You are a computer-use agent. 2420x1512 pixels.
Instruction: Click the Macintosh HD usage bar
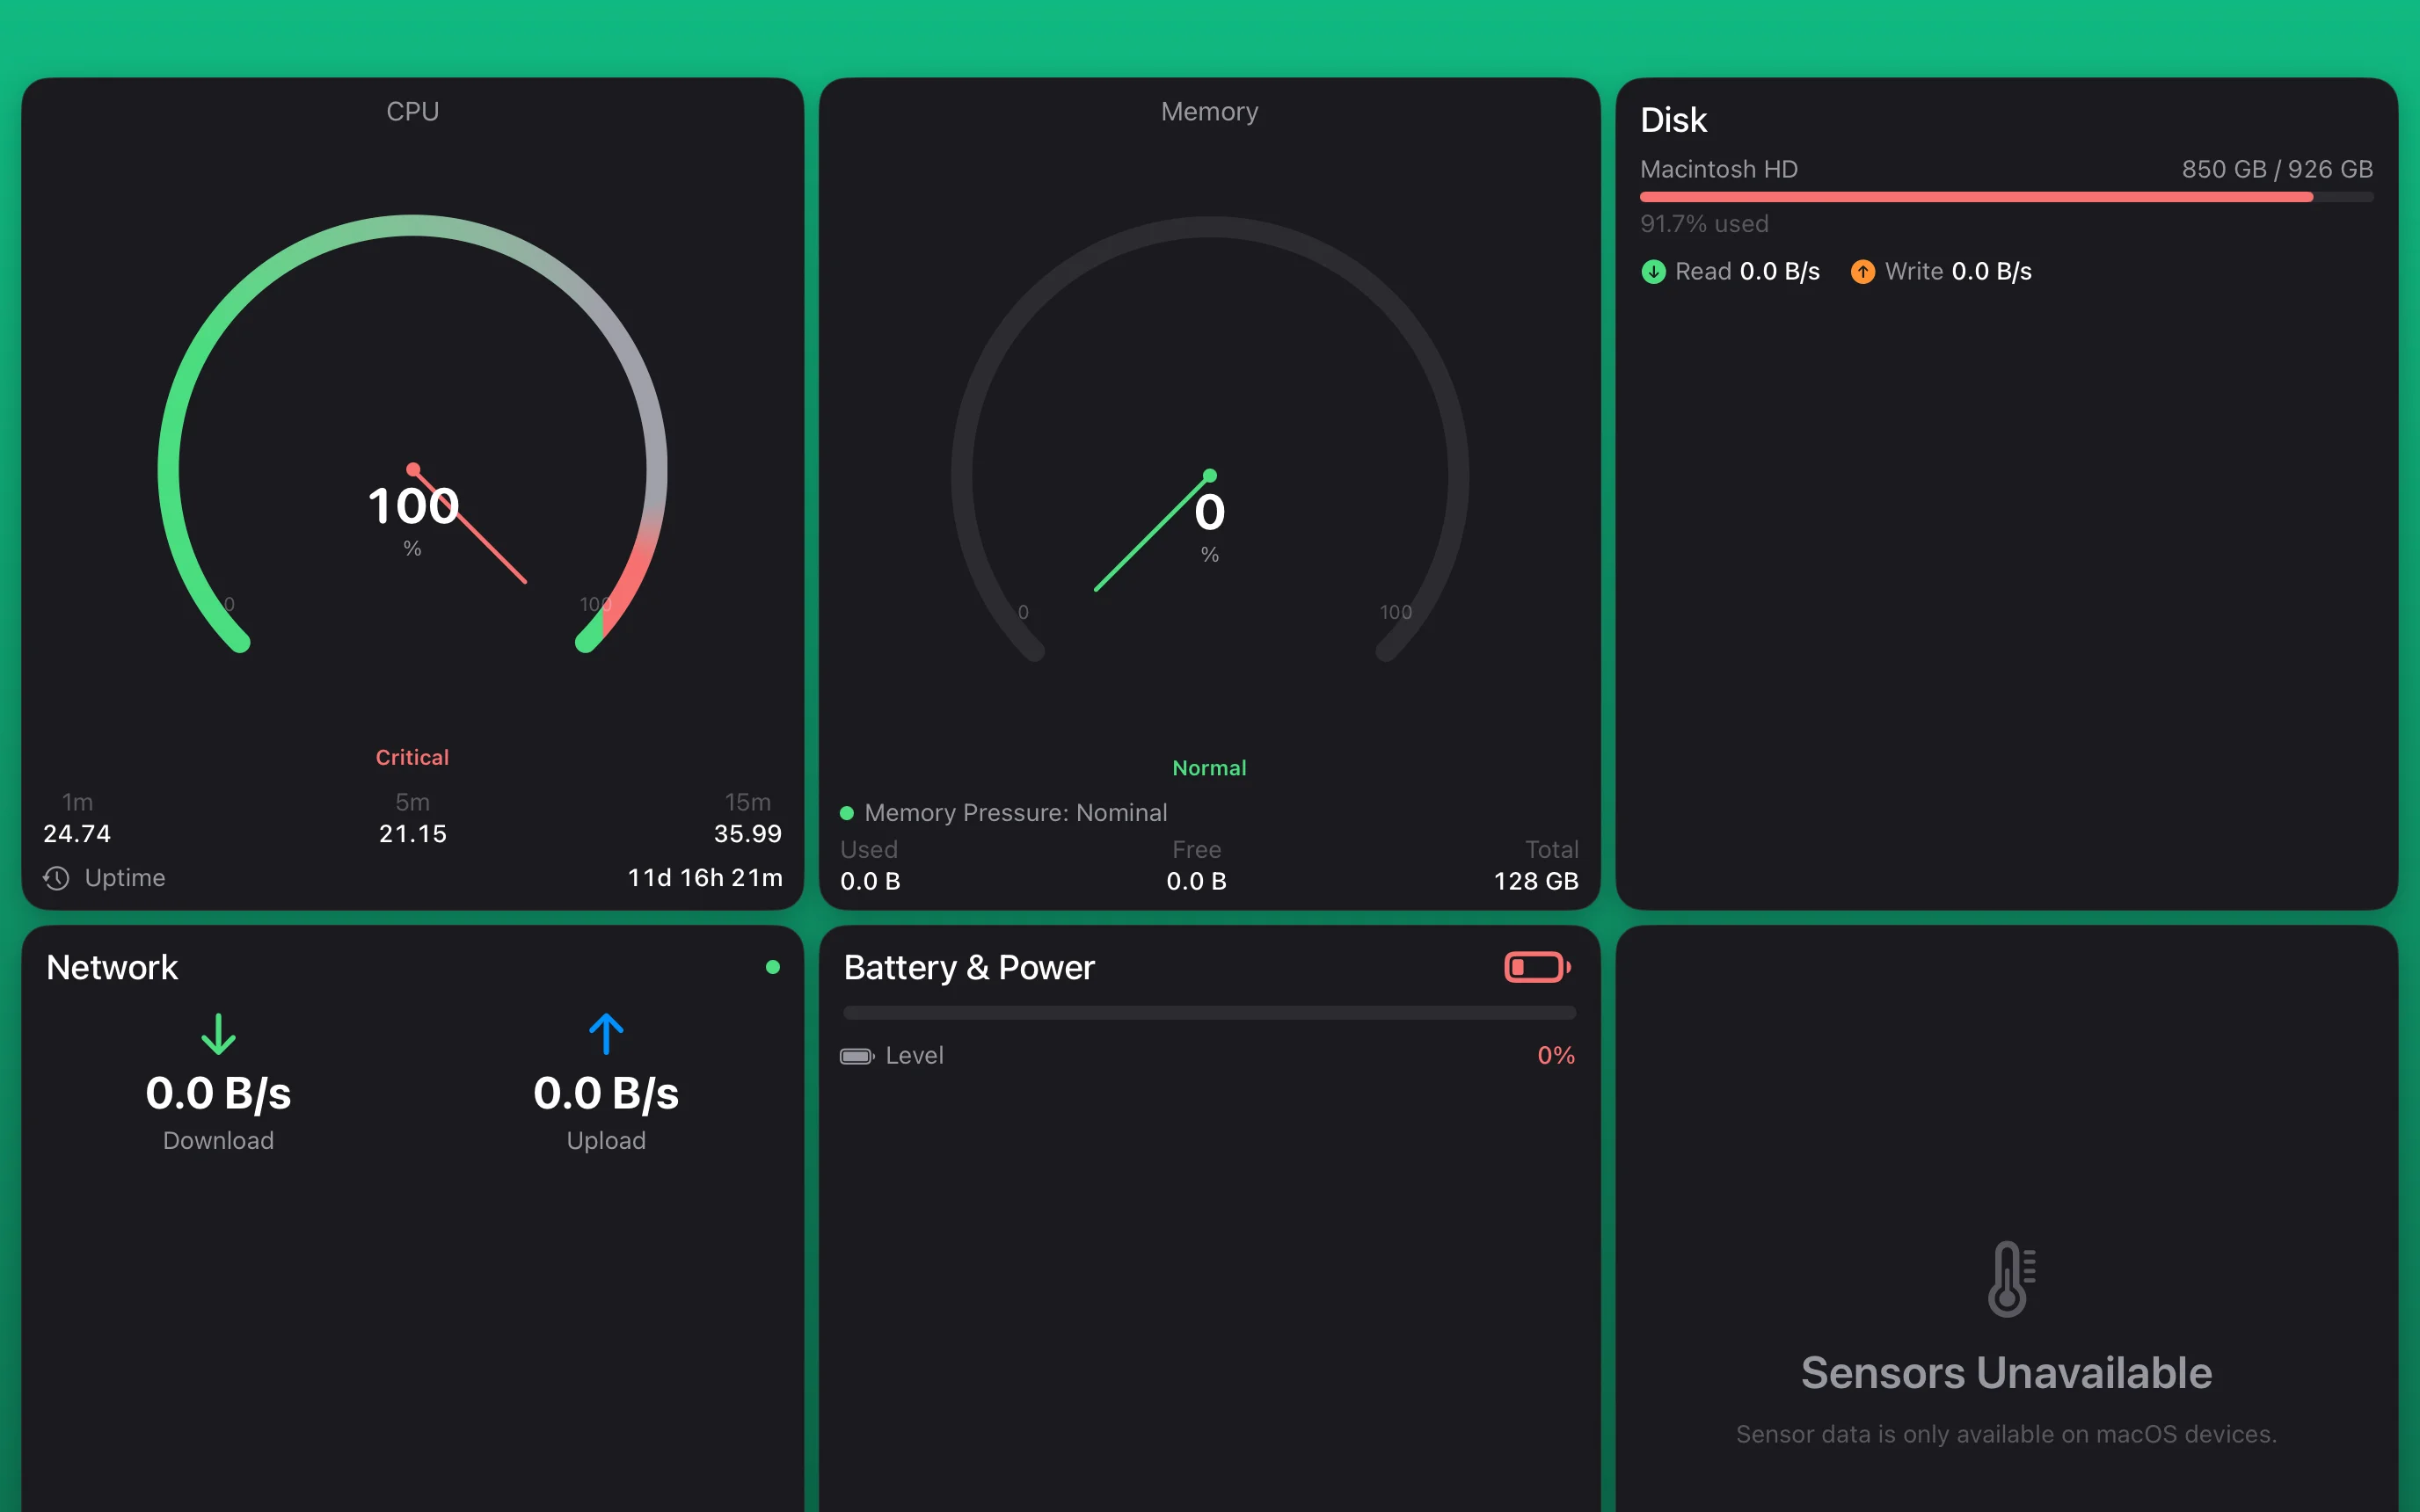(x=2006, y=197)
